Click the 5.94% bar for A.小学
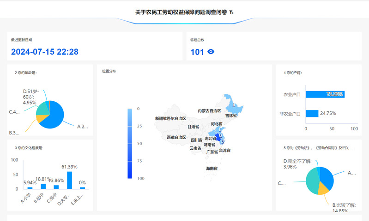This screenshot has height=221, width=369. tap(30, 188)
